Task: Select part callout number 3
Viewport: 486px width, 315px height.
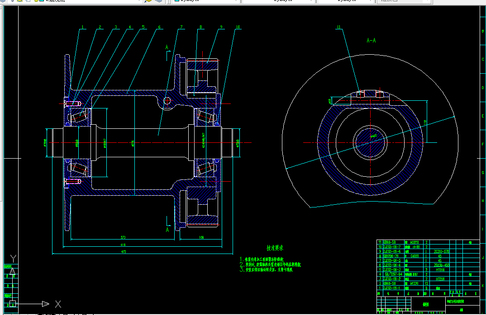Action: (116, 27)
